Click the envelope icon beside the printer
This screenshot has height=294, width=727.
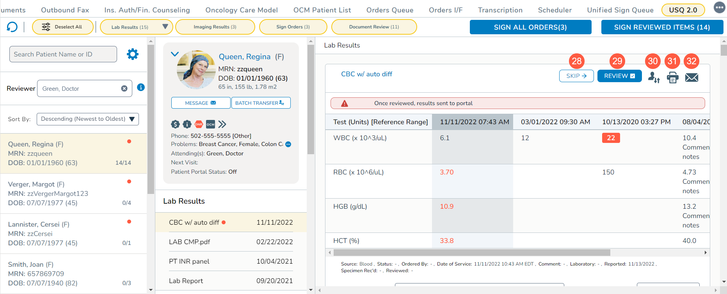click(x=691, y=77)
